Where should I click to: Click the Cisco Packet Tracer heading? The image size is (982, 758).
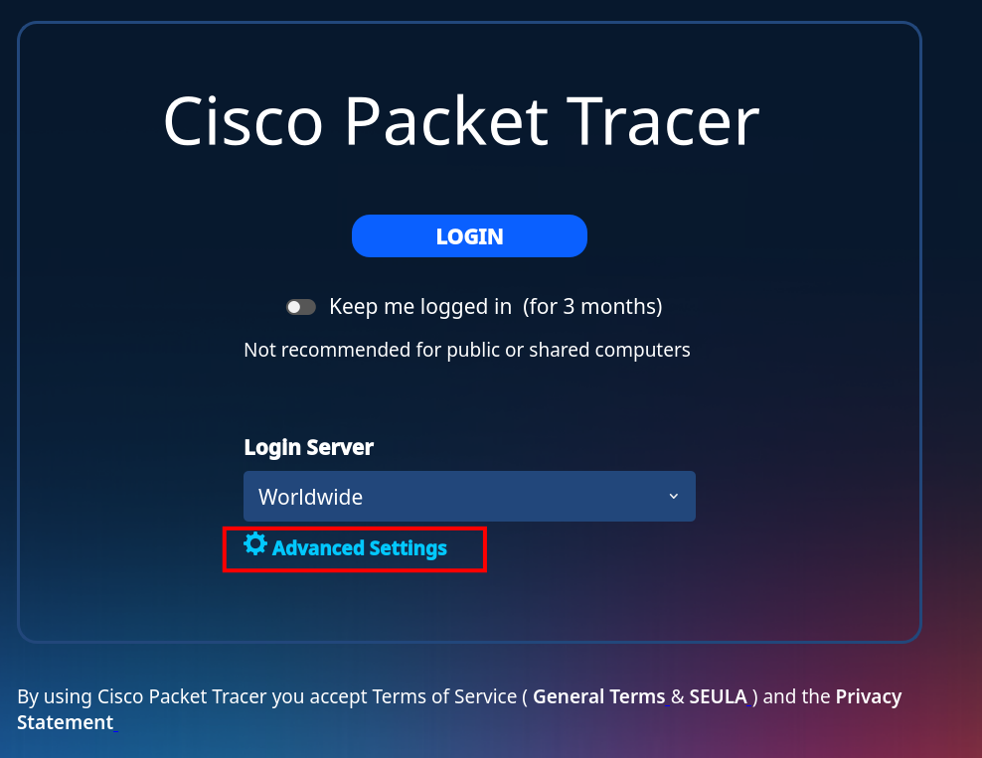click(x=461, y=121)
